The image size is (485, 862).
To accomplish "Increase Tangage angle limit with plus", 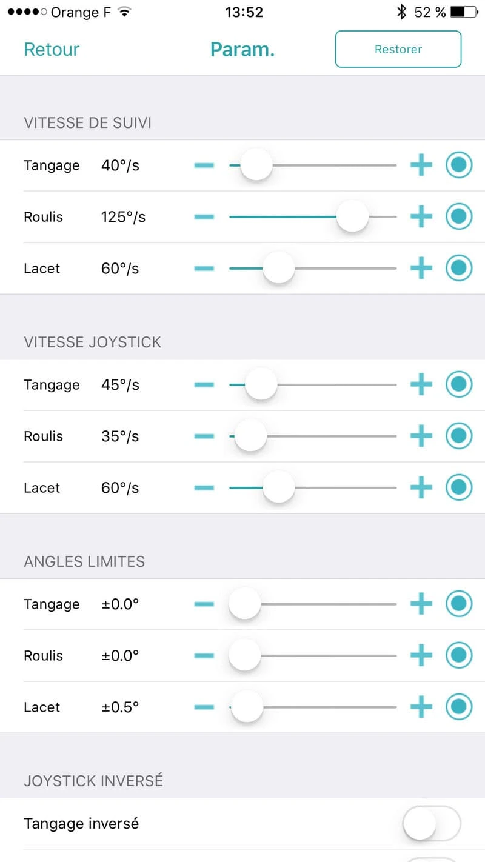I will point(421,604).
